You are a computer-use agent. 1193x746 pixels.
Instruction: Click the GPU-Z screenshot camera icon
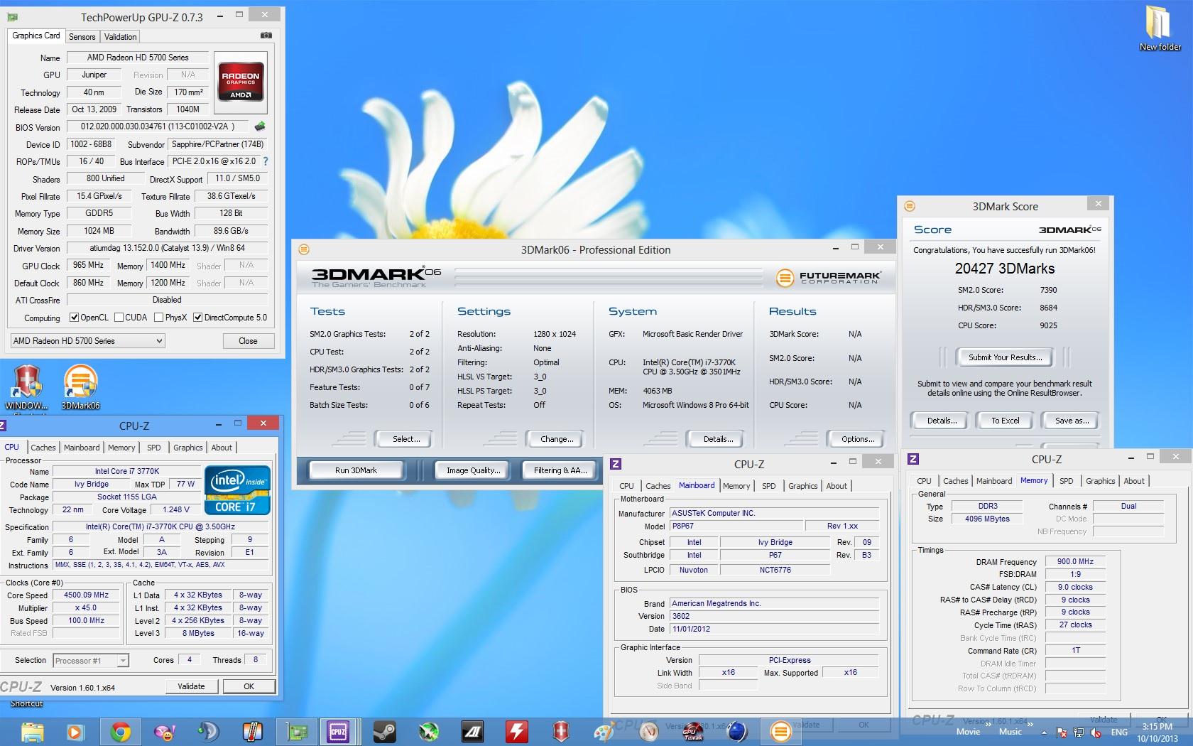[266, 35]
